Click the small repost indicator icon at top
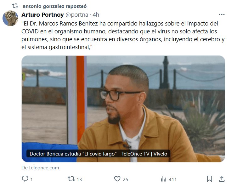231x187 pixels. [x=15, y=6]
